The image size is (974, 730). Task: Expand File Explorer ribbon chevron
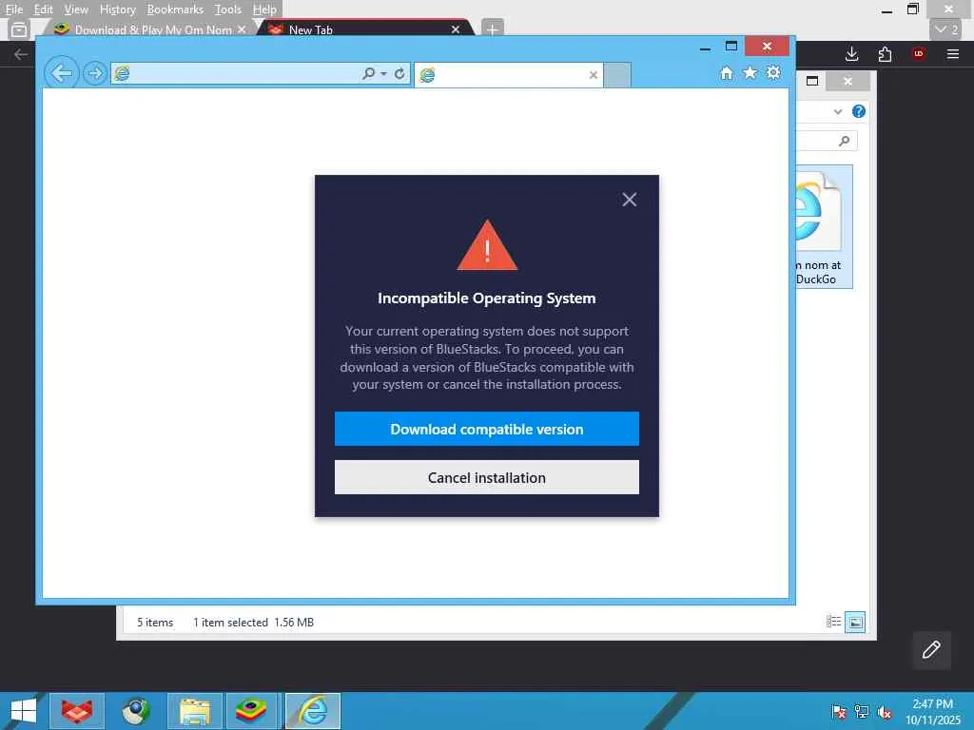[x=838, y=112]
